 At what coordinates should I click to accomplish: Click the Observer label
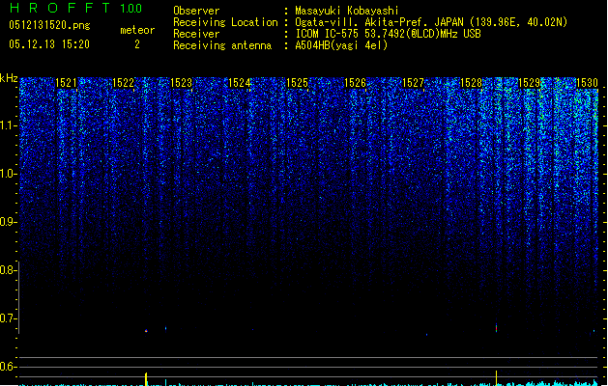tap(196, 11)
